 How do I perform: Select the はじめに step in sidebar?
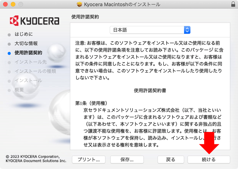(24, 34)
